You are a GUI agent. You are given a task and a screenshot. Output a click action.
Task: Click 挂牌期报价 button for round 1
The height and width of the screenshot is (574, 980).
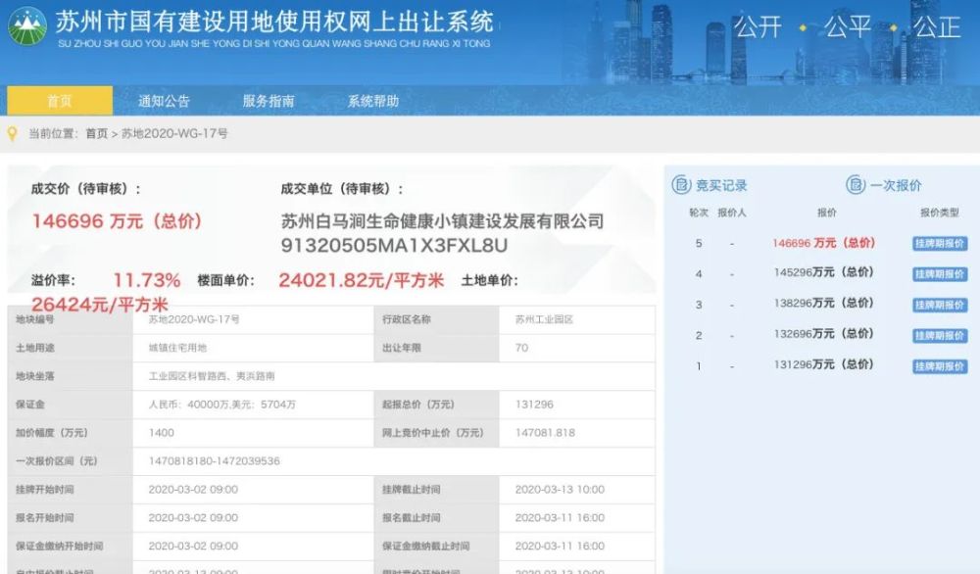[940, 366]
